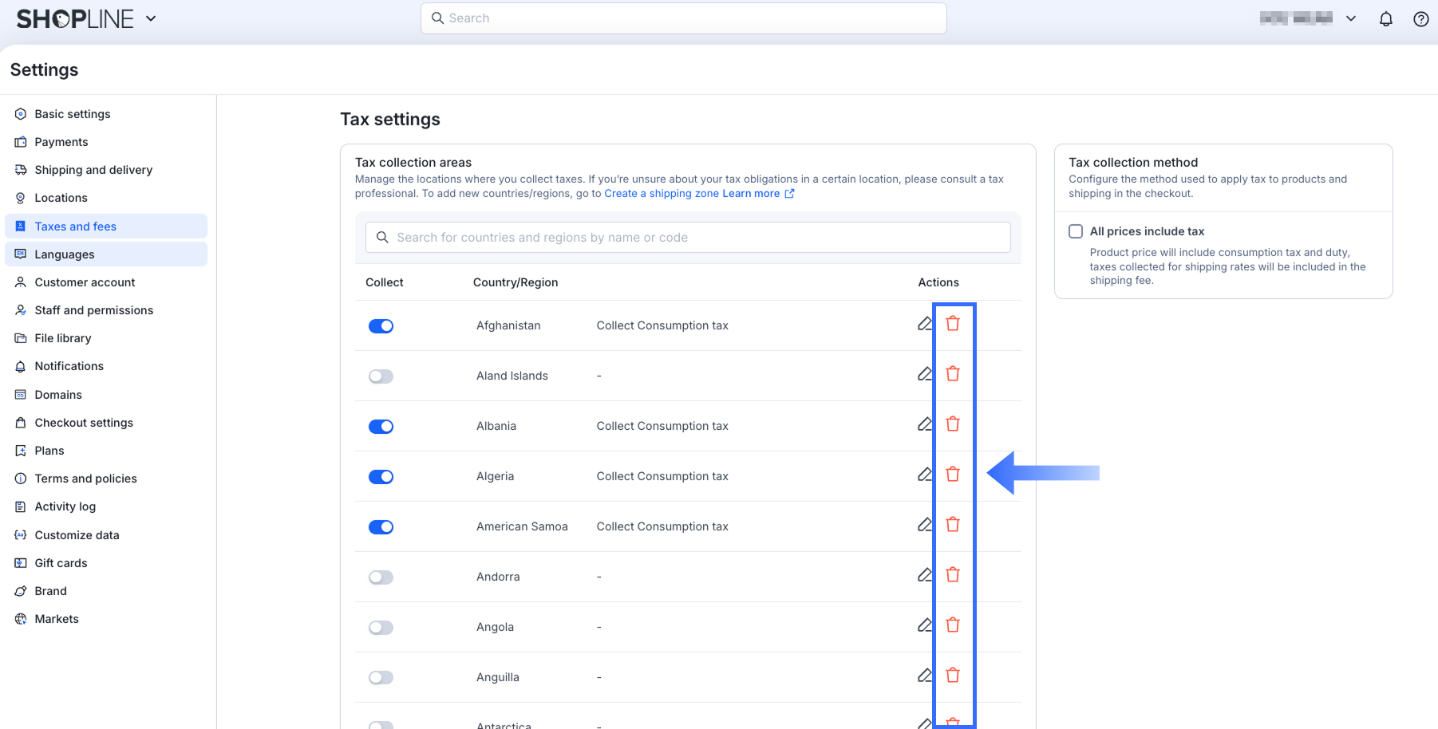Click the notifications bell icon
This screenshot has width=1438, height=729.
tap(1385, 19)
